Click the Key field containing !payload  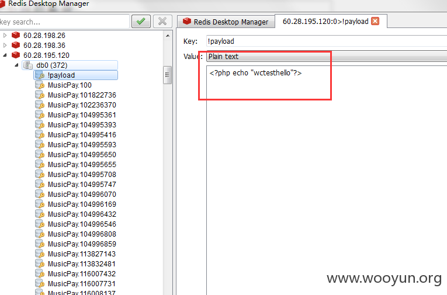tap(327, 41)
